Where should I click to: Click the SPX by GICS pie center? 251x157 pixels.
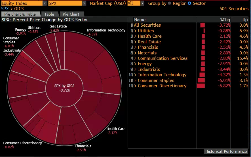pyautogui.click(x=64, y=88)
